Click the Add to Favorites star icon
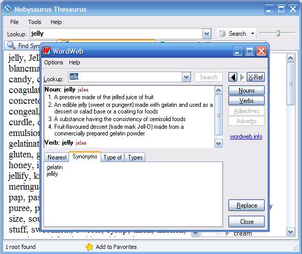This screenshot has width=302, height=254. tap(89, 247)
